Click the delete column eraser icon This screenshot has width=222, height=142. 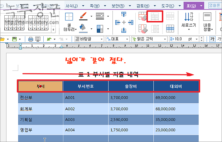pyautogui.click(x=143, y=29)
